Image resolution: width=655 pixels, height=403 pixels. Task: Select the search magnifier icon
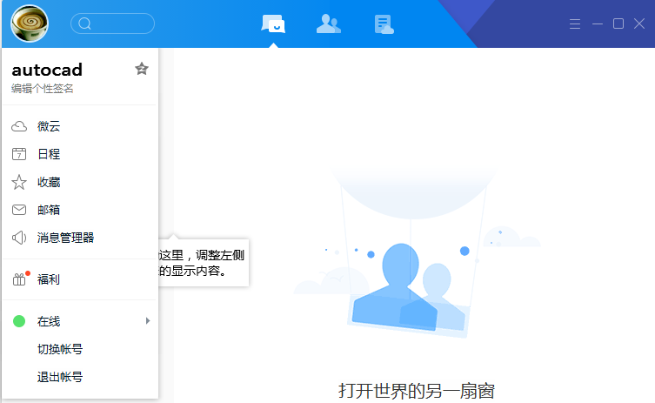84,24
